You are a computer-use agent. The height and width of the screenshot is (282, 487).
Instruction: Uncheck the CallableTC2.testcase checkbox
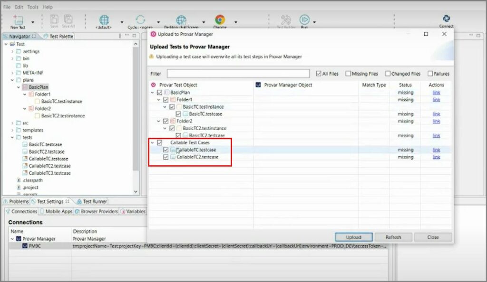[166, 157]
